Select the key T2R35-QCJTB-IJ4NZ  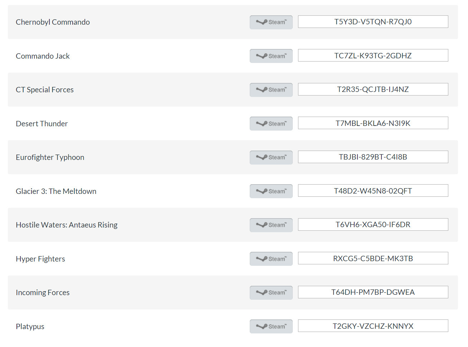[x=373, y=89]
